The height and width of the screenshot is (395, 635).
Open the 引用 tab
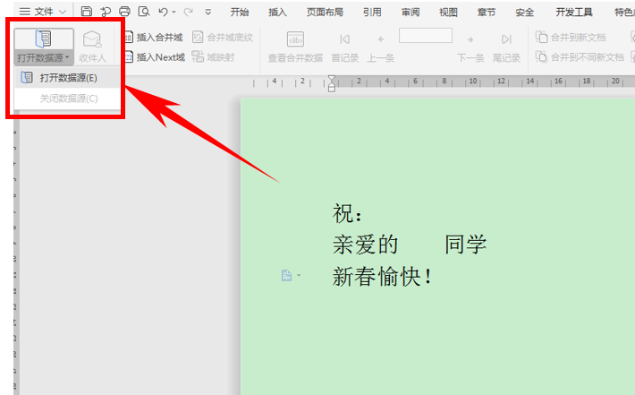click(372, 13)
